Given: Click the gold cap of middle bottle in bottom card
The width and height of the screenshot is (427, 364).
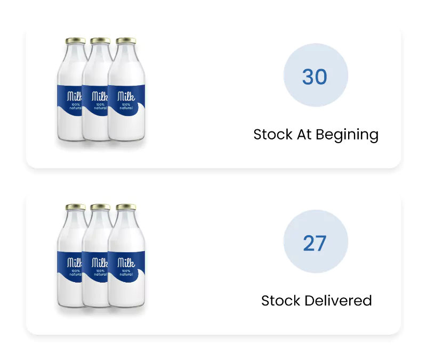Looking at the screenshot, I should click(100, 207).
